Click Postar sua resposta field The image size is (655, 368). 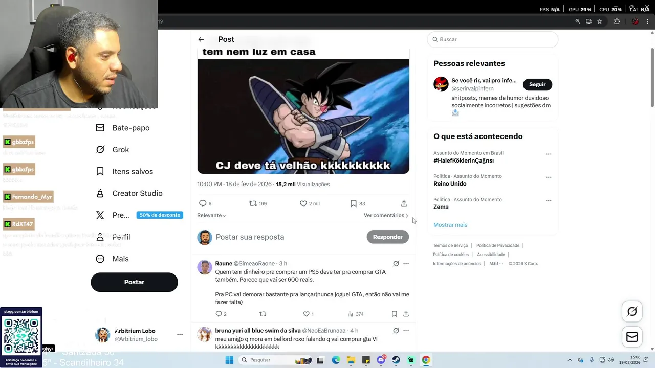pyautogui.click(x=288, y=237)
